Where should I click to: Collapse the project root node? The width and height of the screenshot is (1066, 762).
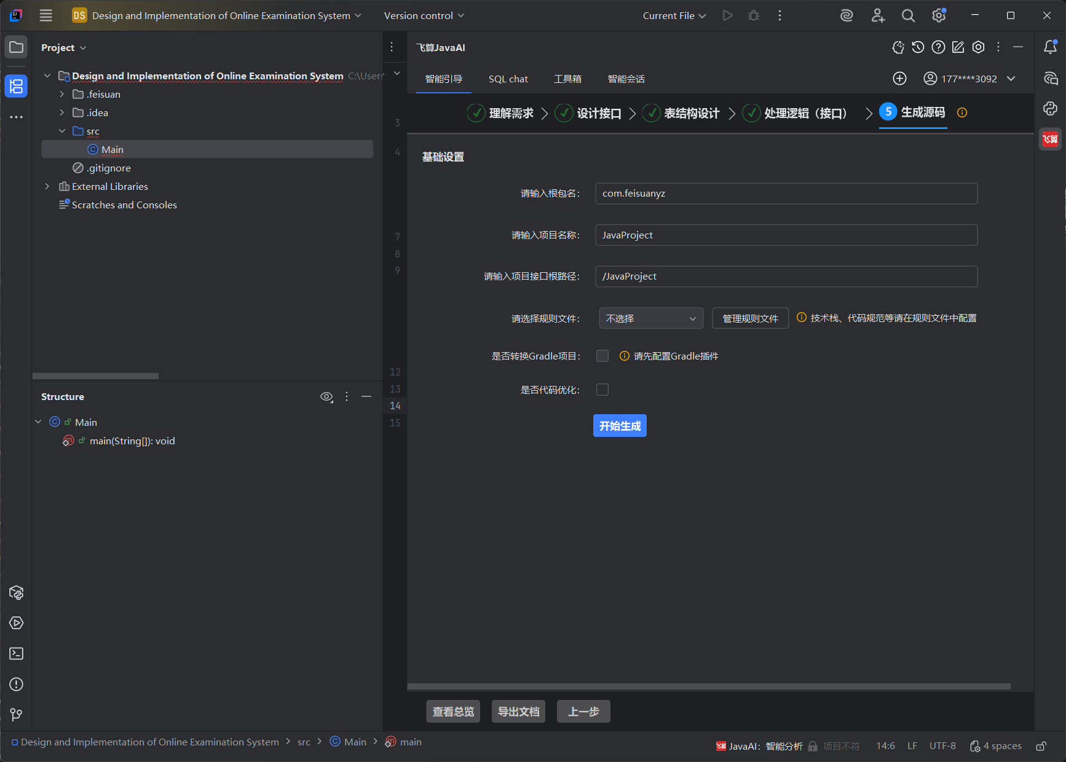(47, 76)
